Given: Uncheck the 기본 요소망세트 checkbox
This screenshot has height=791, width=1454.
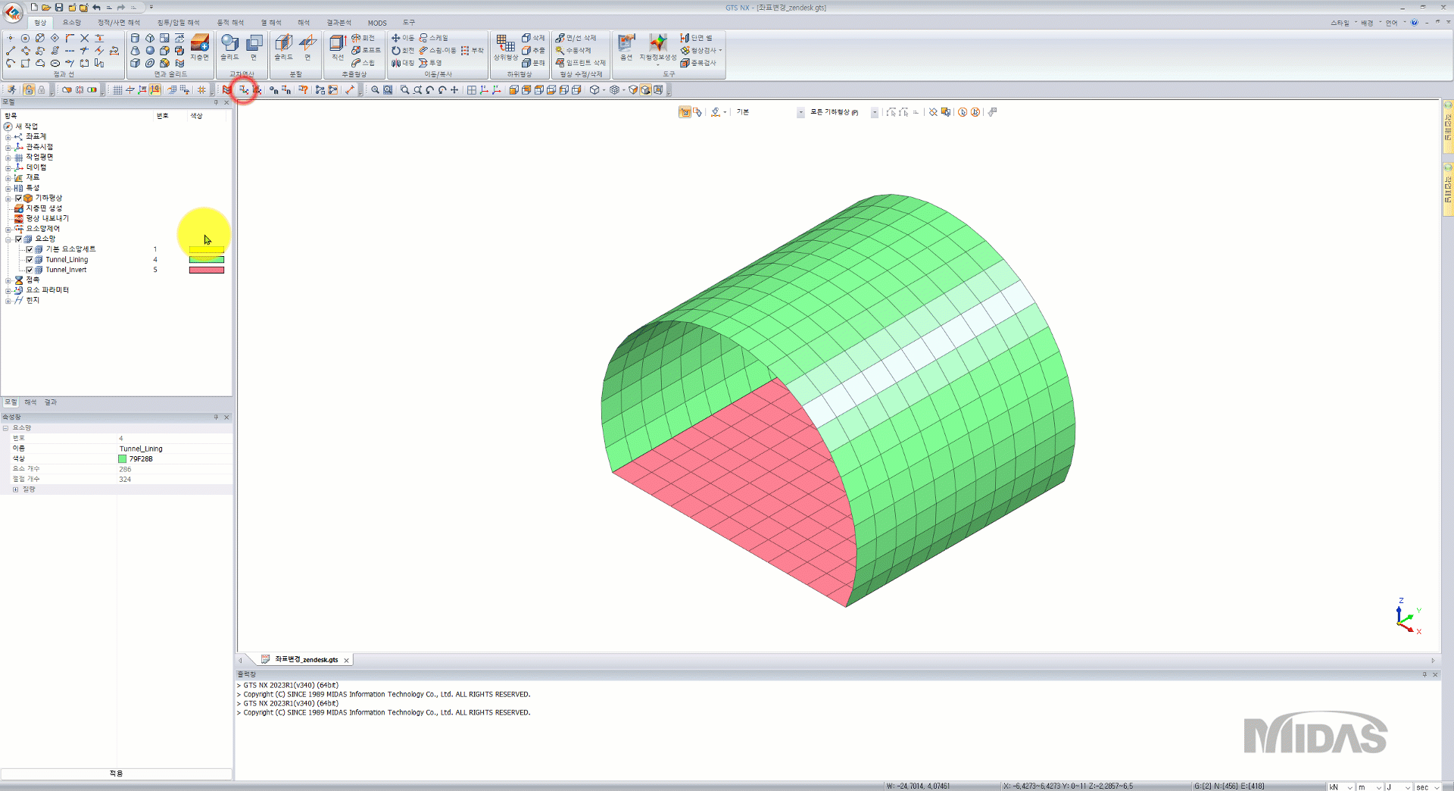Looking at the screenshot, I should (x=30, y=249).
